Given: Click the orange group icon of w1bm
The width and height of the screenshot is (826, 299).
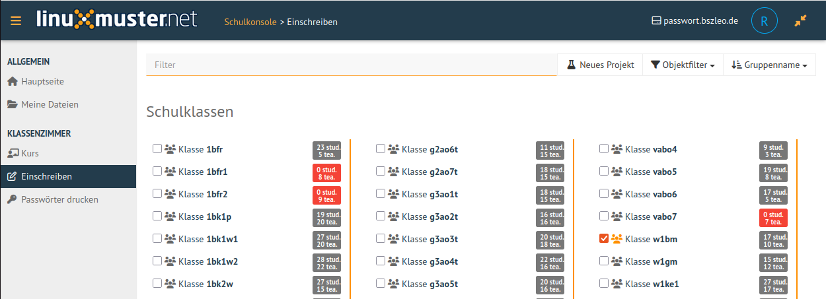Looking at the screenshot, I should click(x=617, y=239).
